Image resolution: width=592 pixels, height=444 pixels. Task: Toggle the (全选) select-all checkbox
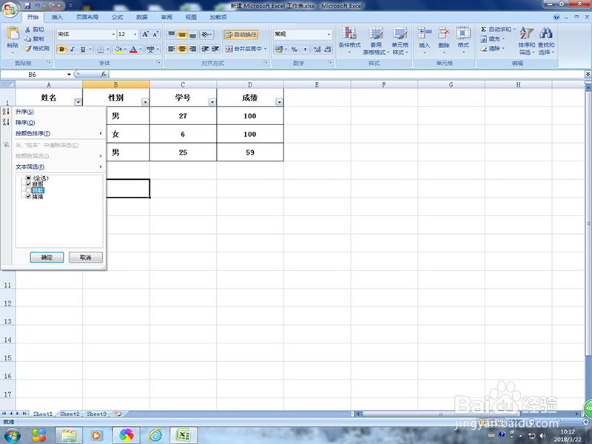(x=28, y=178)
